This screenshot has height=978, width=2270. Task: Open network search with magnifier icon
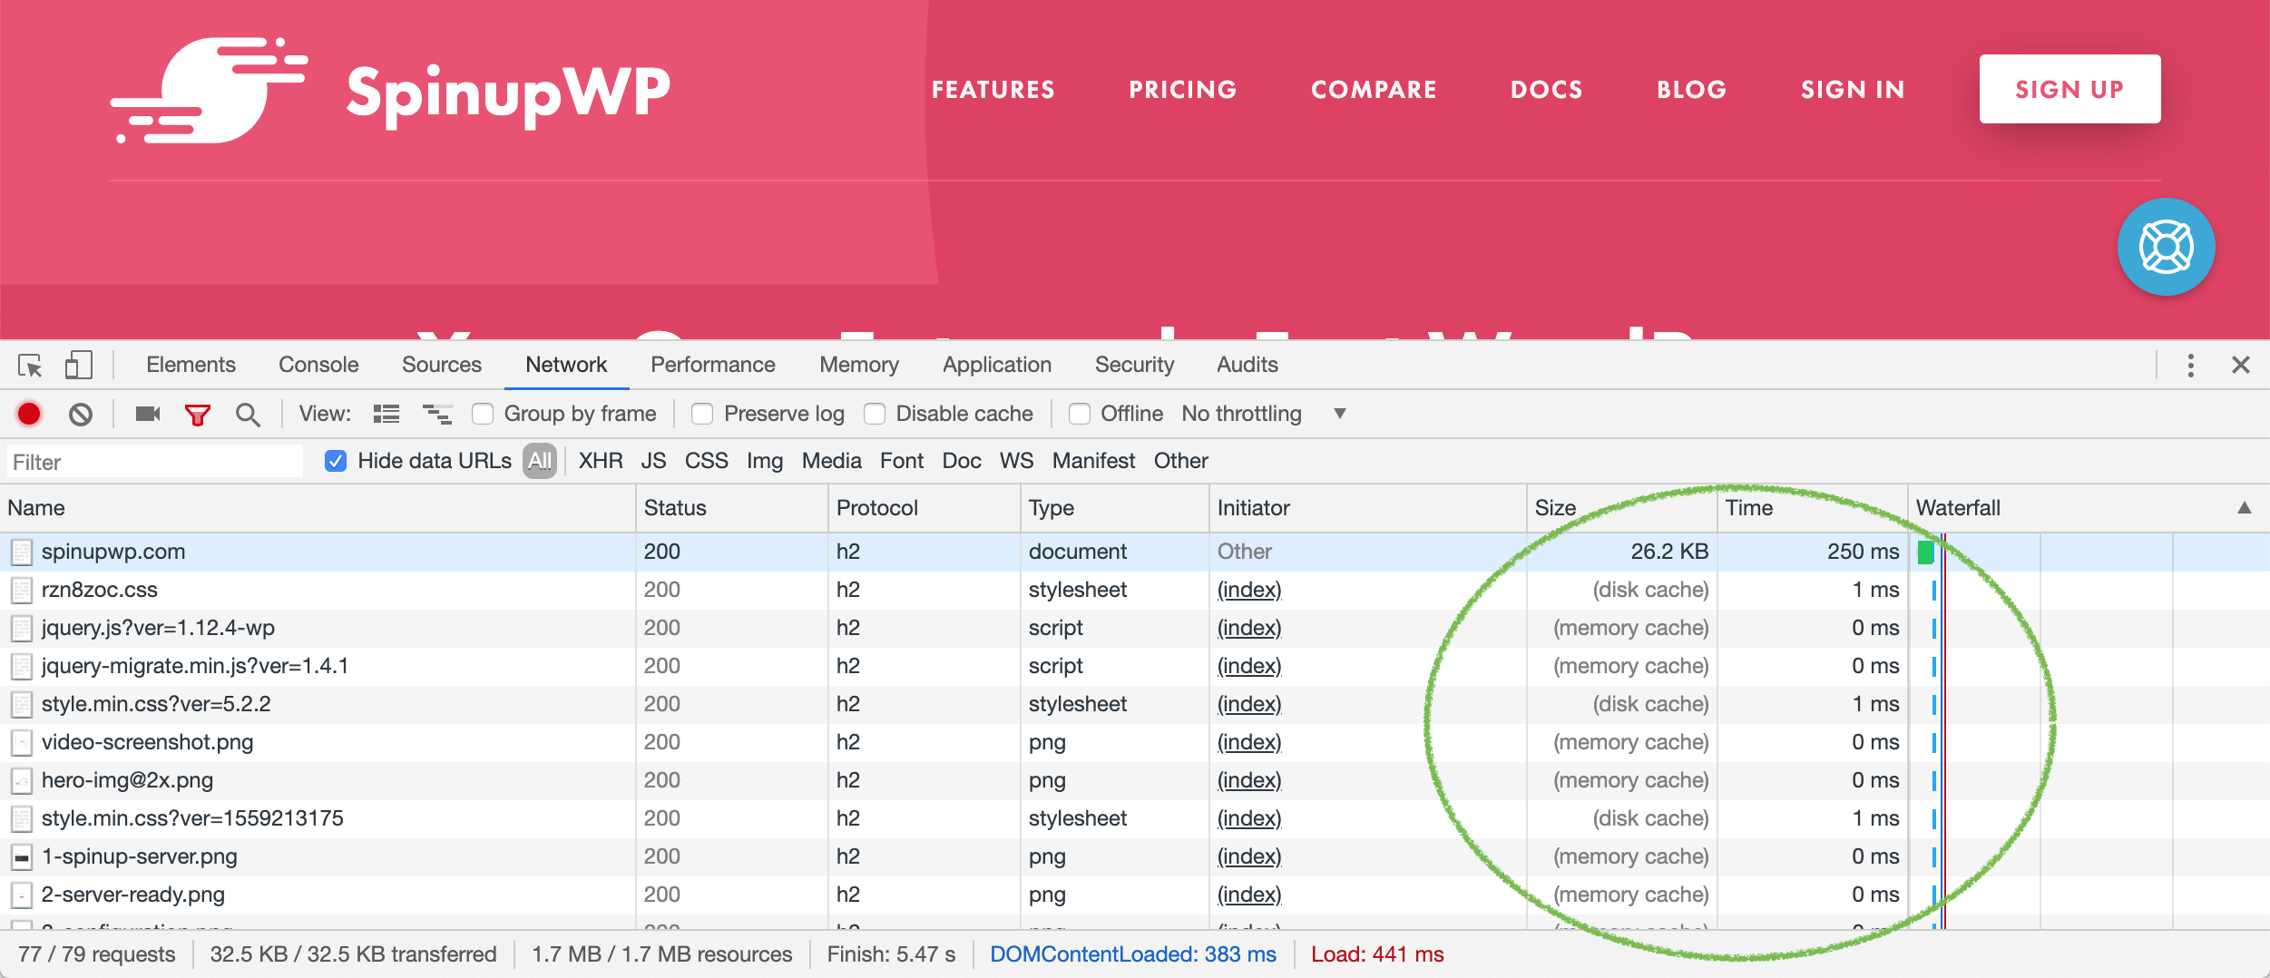click(248, 416)
